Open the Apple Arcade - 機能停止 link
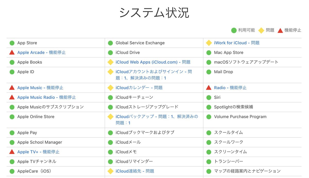The image size is (309, 178). tap(41, 53)
